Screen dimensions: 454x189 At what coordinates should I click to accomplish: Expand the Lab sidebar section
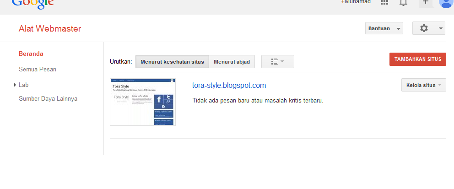[15, 85]
